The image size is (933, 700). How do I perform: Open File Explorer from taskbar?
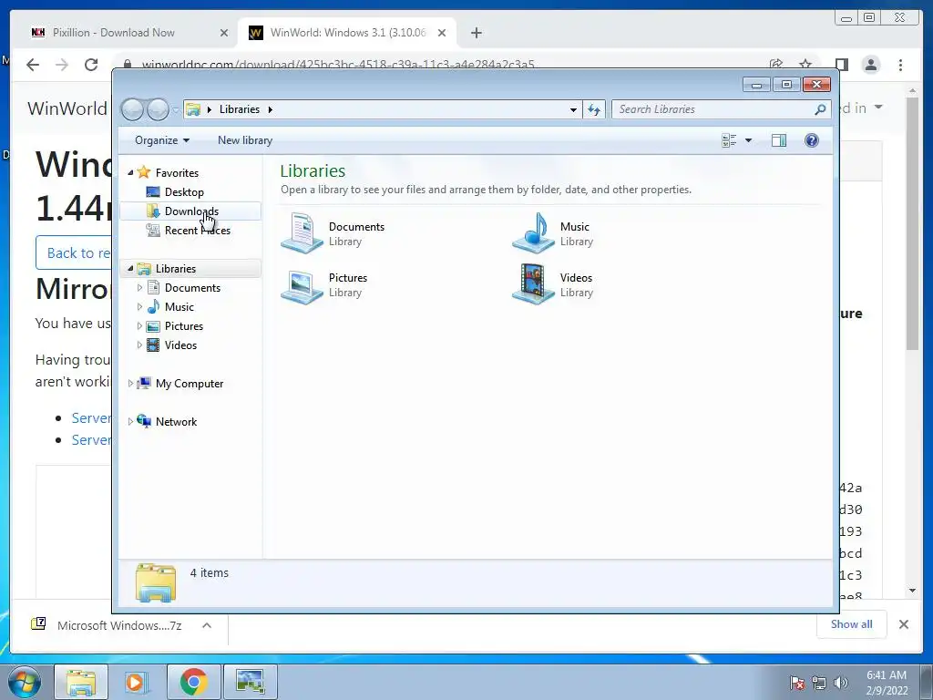81,682
